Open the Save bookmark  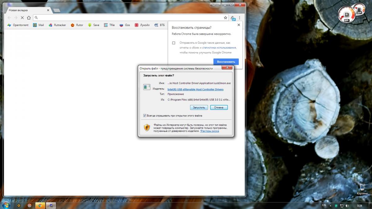pyautogui.click(x=94, y=25)
